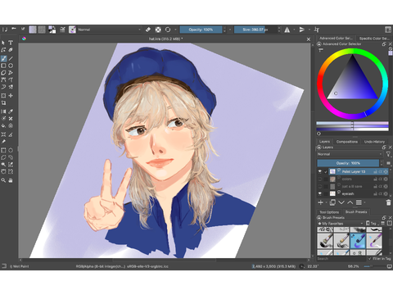Open the Tool Options tab
Image resolution: width=393 pixels, height=295 pixels.
pyautogui.click(x=329, y=212)
